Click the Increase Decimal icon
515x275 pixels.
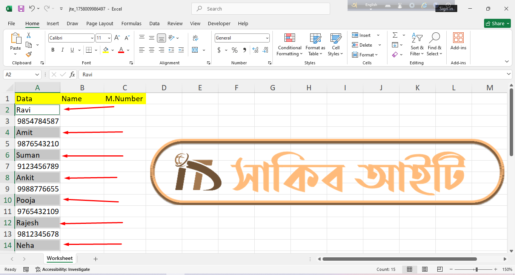click(x=255, y=50)
